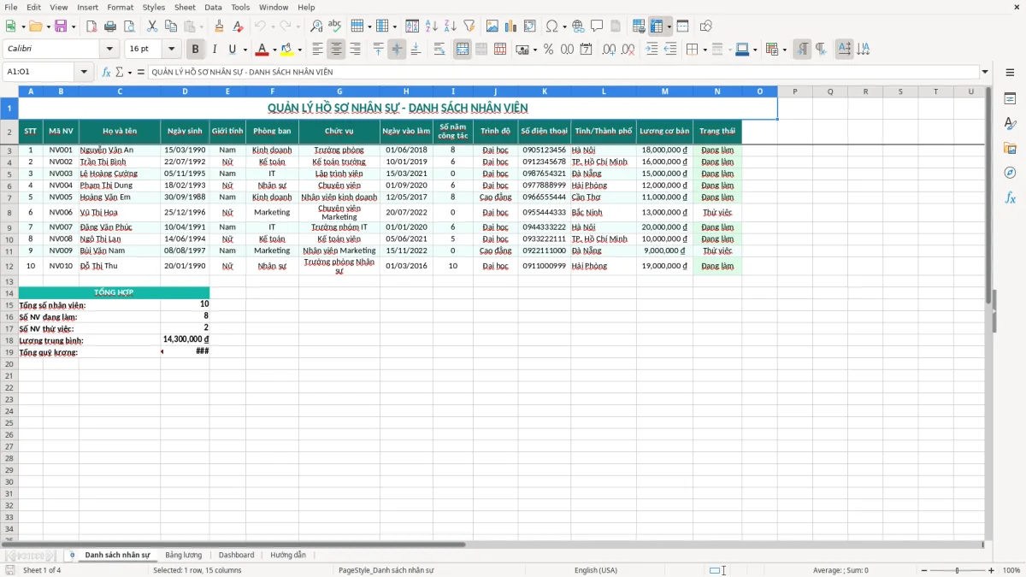Switch to the Dashboard sheet tab
Screen dimensions: 1026x577
[x=236, y=555]
